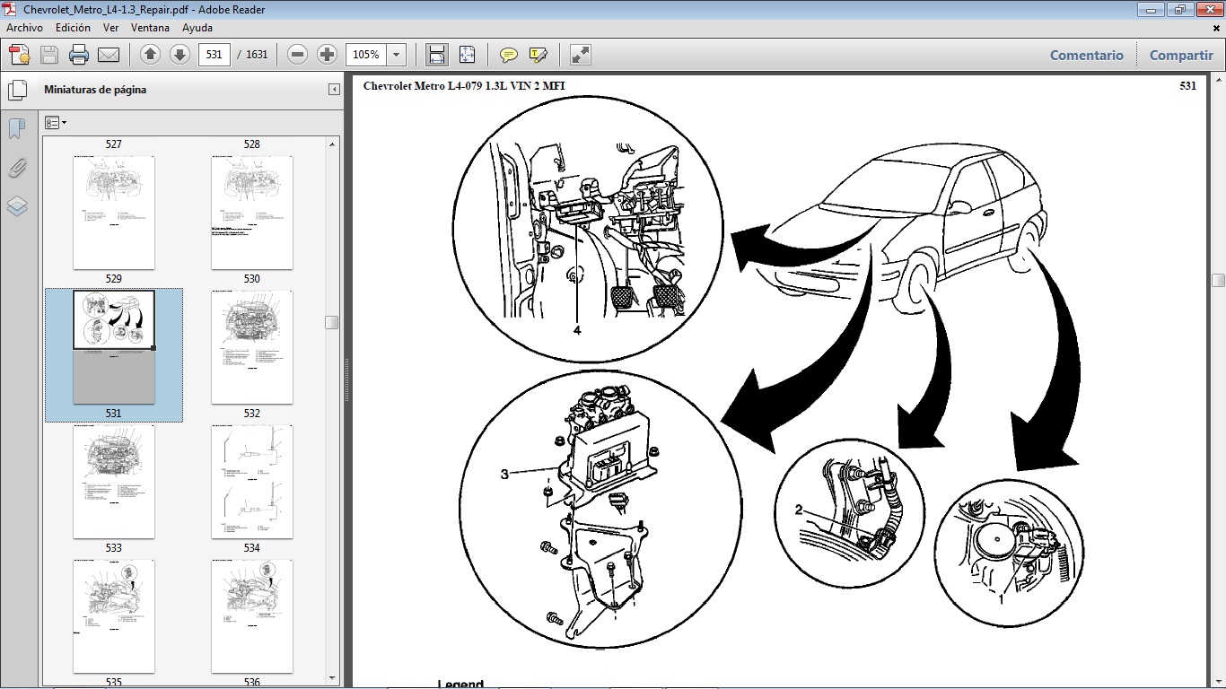
Task: Open the Ver menu
Action: point(110,28)
